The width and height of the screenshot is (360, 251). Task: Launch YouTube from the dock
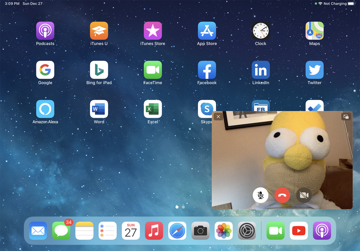[x=299, y=231]
